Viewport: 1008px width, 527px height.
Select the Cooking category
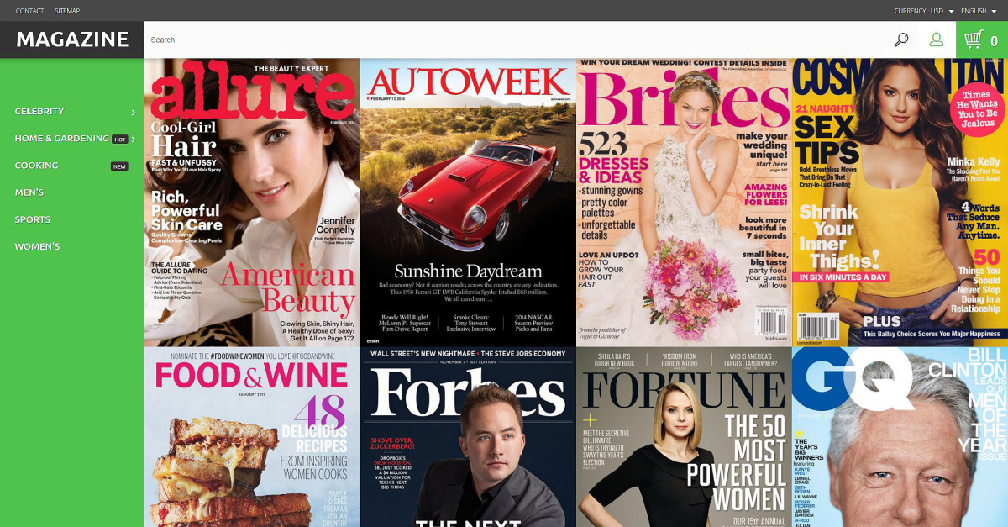click(x=36, y=166)
